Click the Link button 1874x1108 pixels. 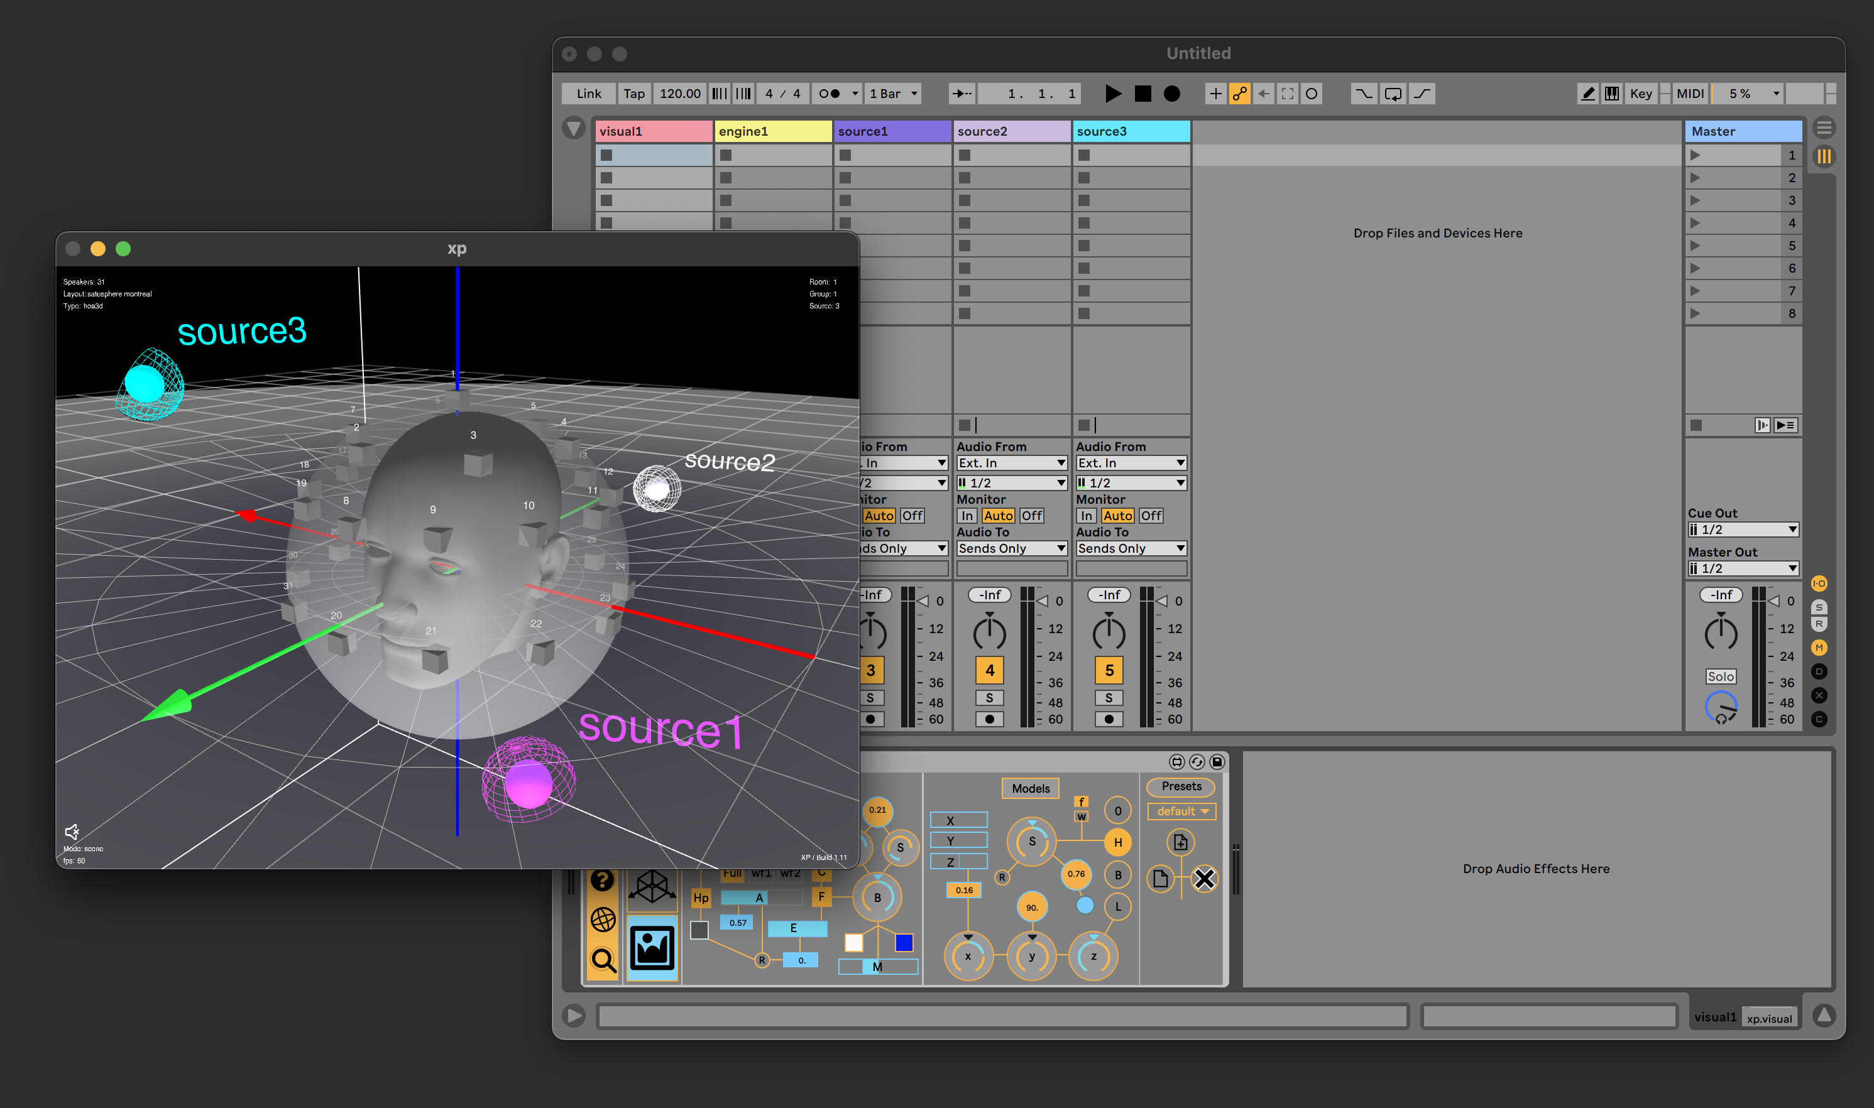(x=589, y=94)
